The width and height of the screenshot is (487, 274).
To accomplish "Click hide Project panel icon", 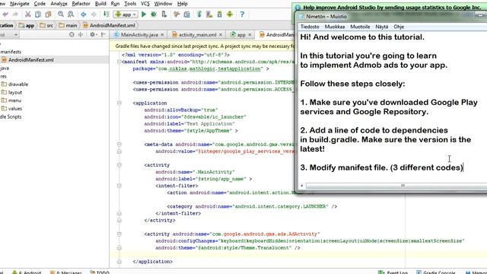I will point(103,34).
